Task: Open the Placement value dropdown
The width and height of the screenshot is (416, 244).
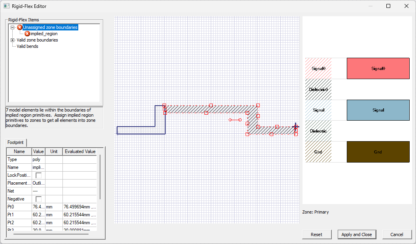Action: [x=38, y=183]
